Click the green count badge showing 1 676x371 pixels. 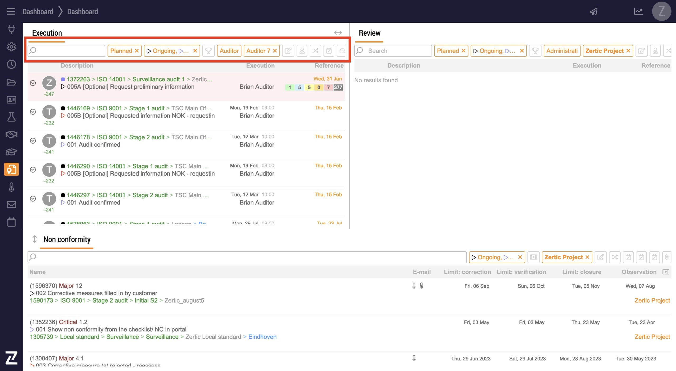[290, 87]
